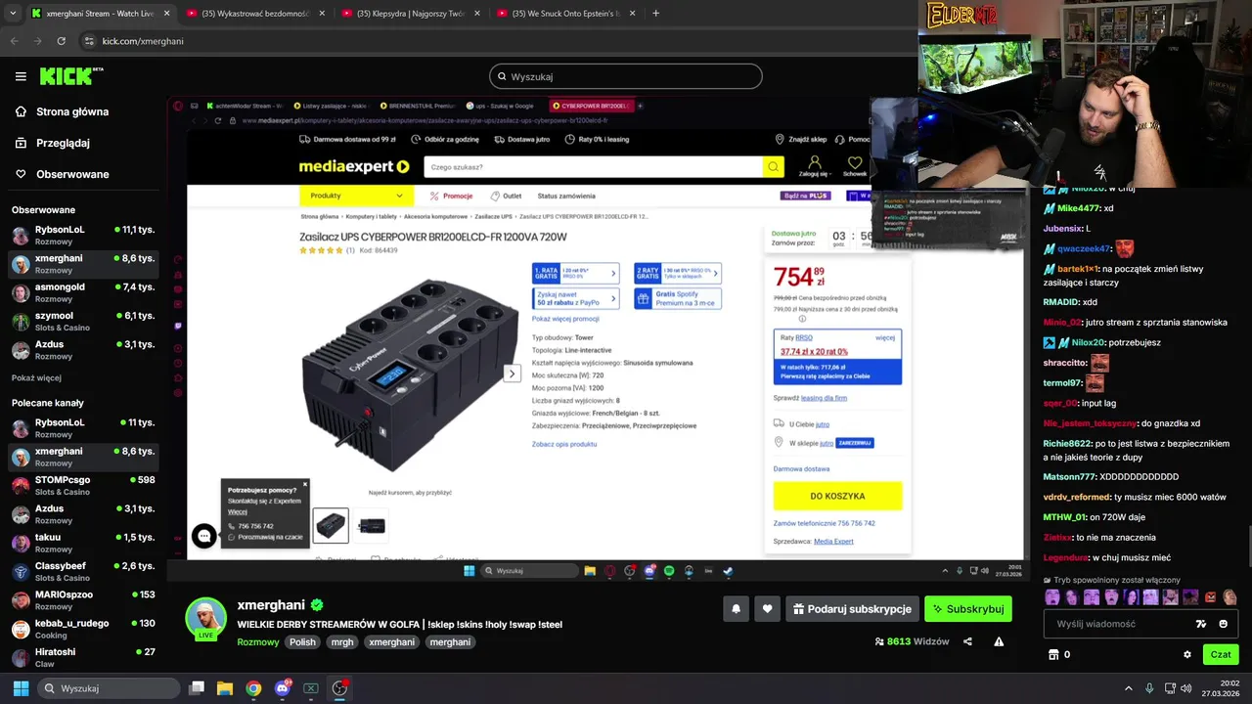Open Task View on the Windows taskbar
Viewport: 1252px width, 704px height.
point(197,688)
